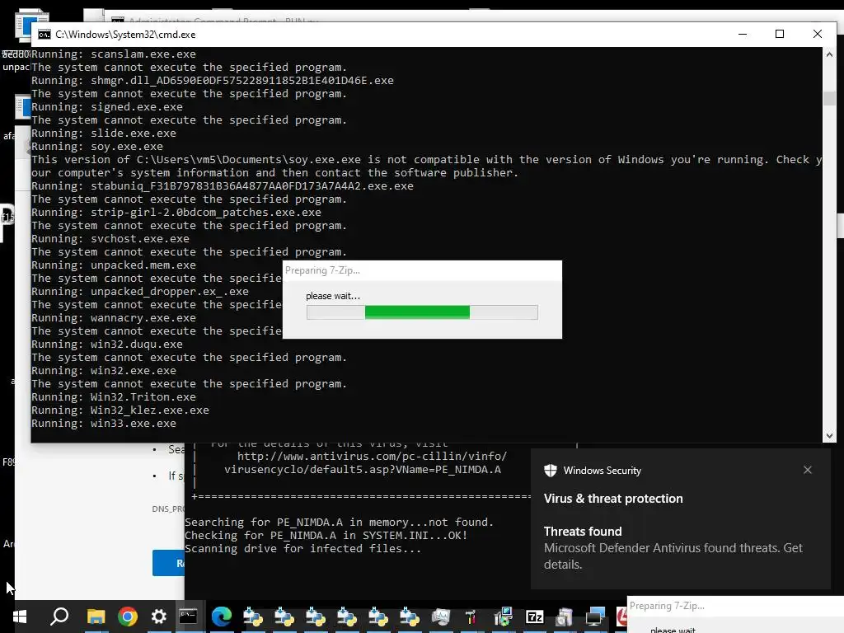Click 'Running: signed.exe.exe' line
The width and height of the screenshot is (844, 633).
pos(106,106)
